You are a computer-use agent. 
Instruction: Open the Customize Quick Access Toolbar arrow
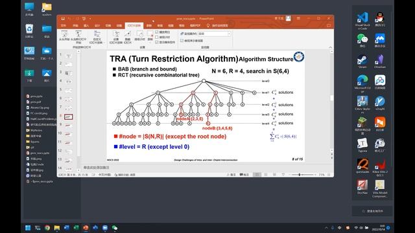[x=90, y=19]
